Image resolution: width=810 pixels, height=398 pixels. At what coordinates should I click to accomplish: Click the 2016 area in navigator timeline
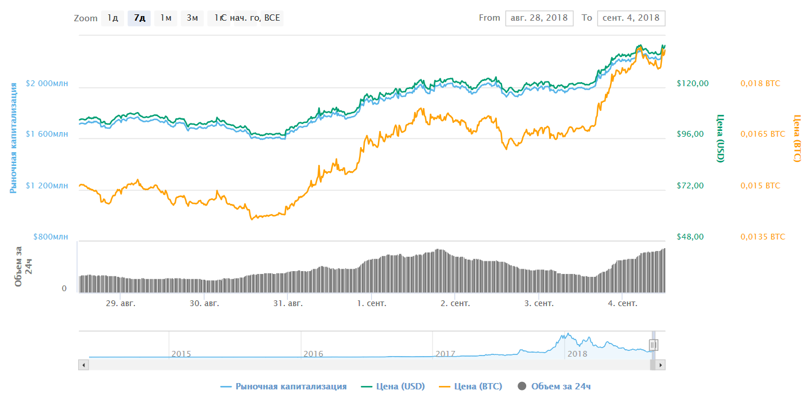point(313,353)
